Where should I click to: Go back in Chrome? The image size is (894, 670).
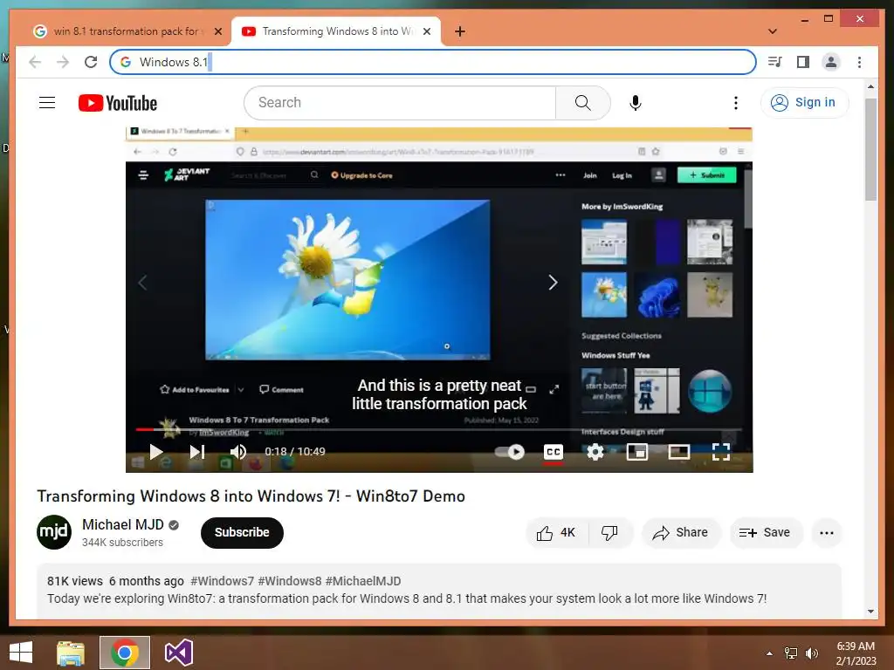click(35, 62)
